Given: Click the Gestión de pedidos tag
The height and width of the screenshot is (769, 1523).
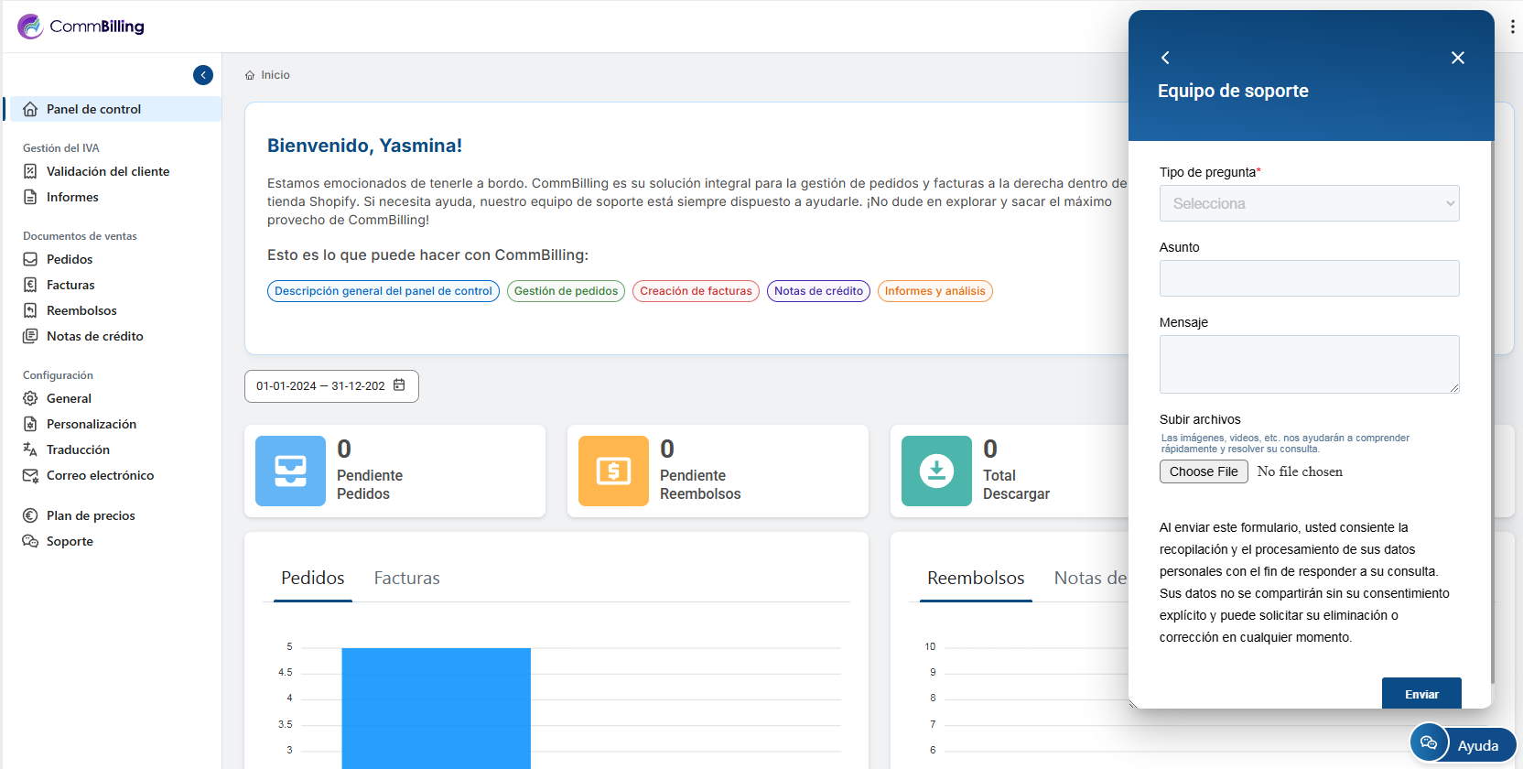Looking at the screenshot, I should coord(566,291).
